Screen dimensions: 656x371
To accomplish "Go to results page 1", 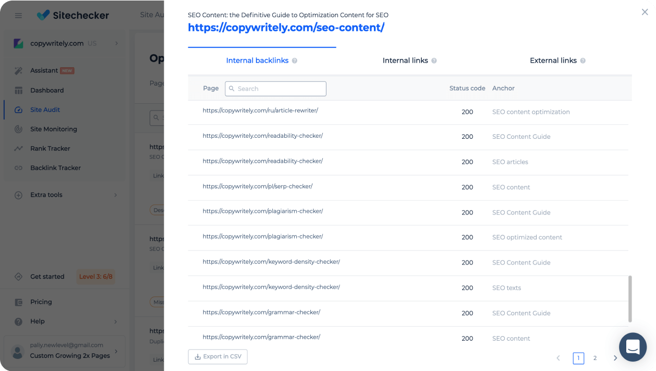I will [578, 358].
